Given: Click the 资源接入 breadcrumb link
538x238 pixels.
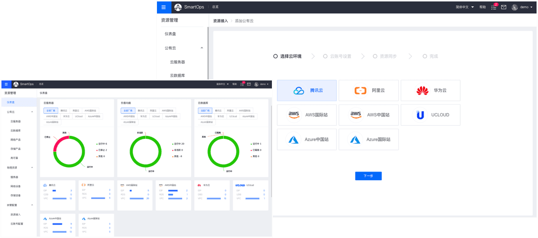Looking at the screenshot, I should pos(220,21).
